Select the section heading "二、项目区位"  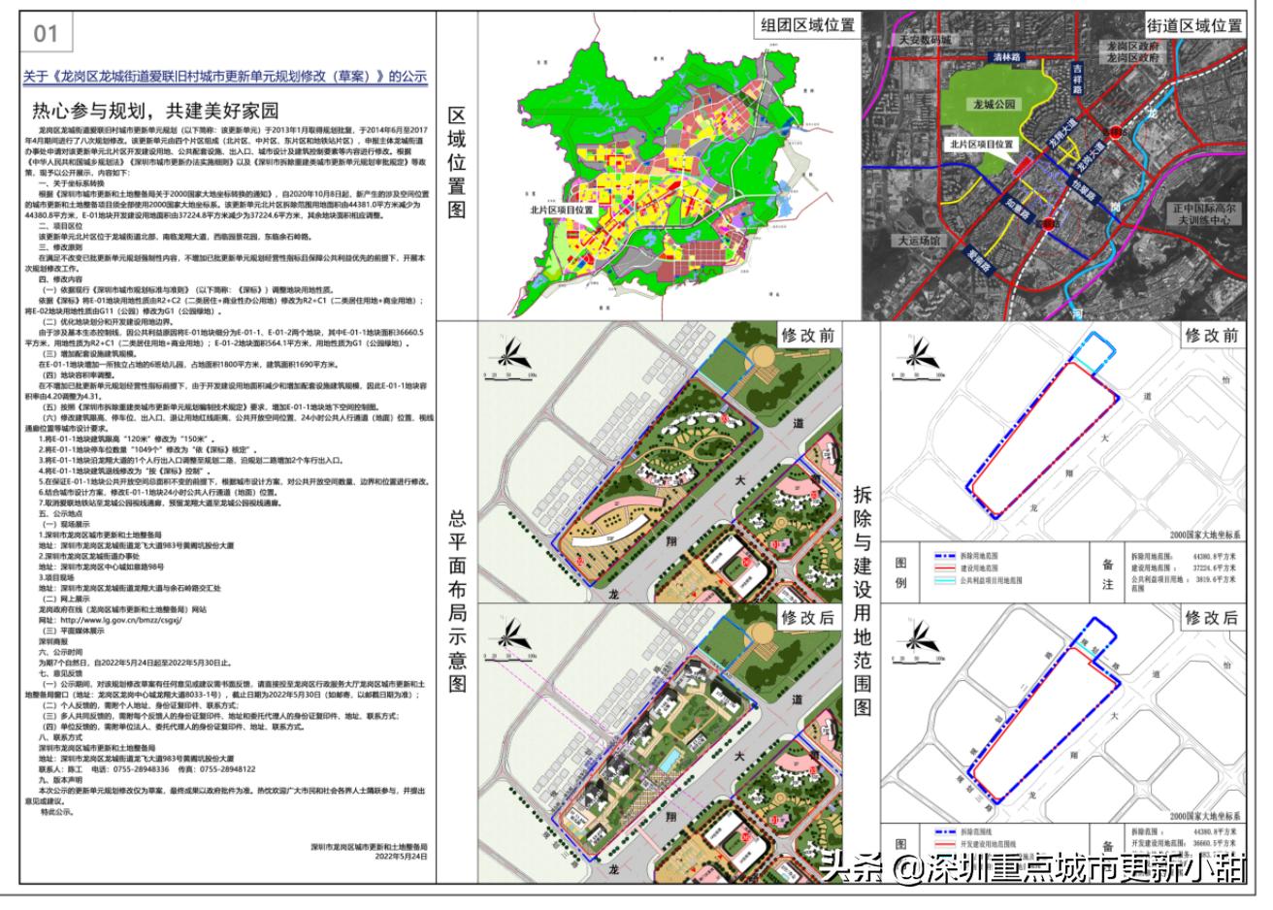pos(63,226)
